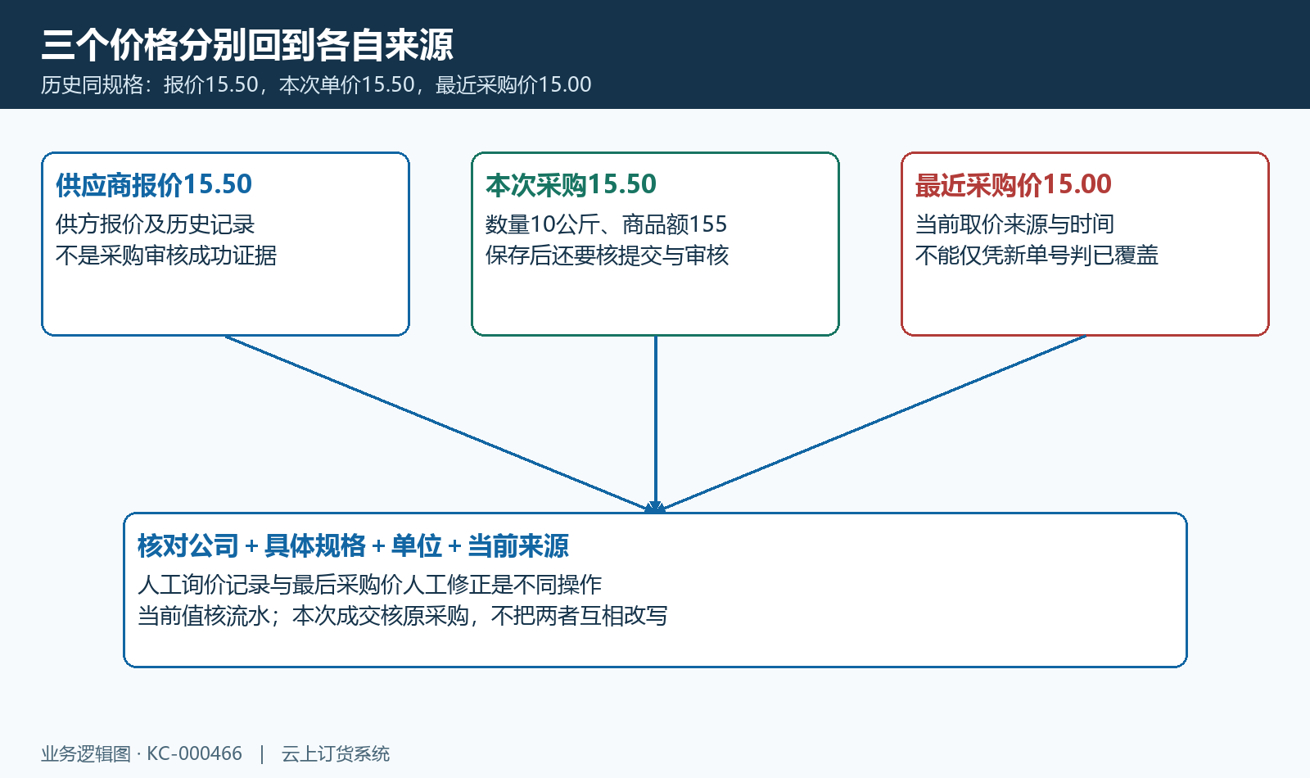Viewport: 1310px width, 778px height.
Task: Click the subtitle line starting with 历史同规格
Action: [316, 85]
